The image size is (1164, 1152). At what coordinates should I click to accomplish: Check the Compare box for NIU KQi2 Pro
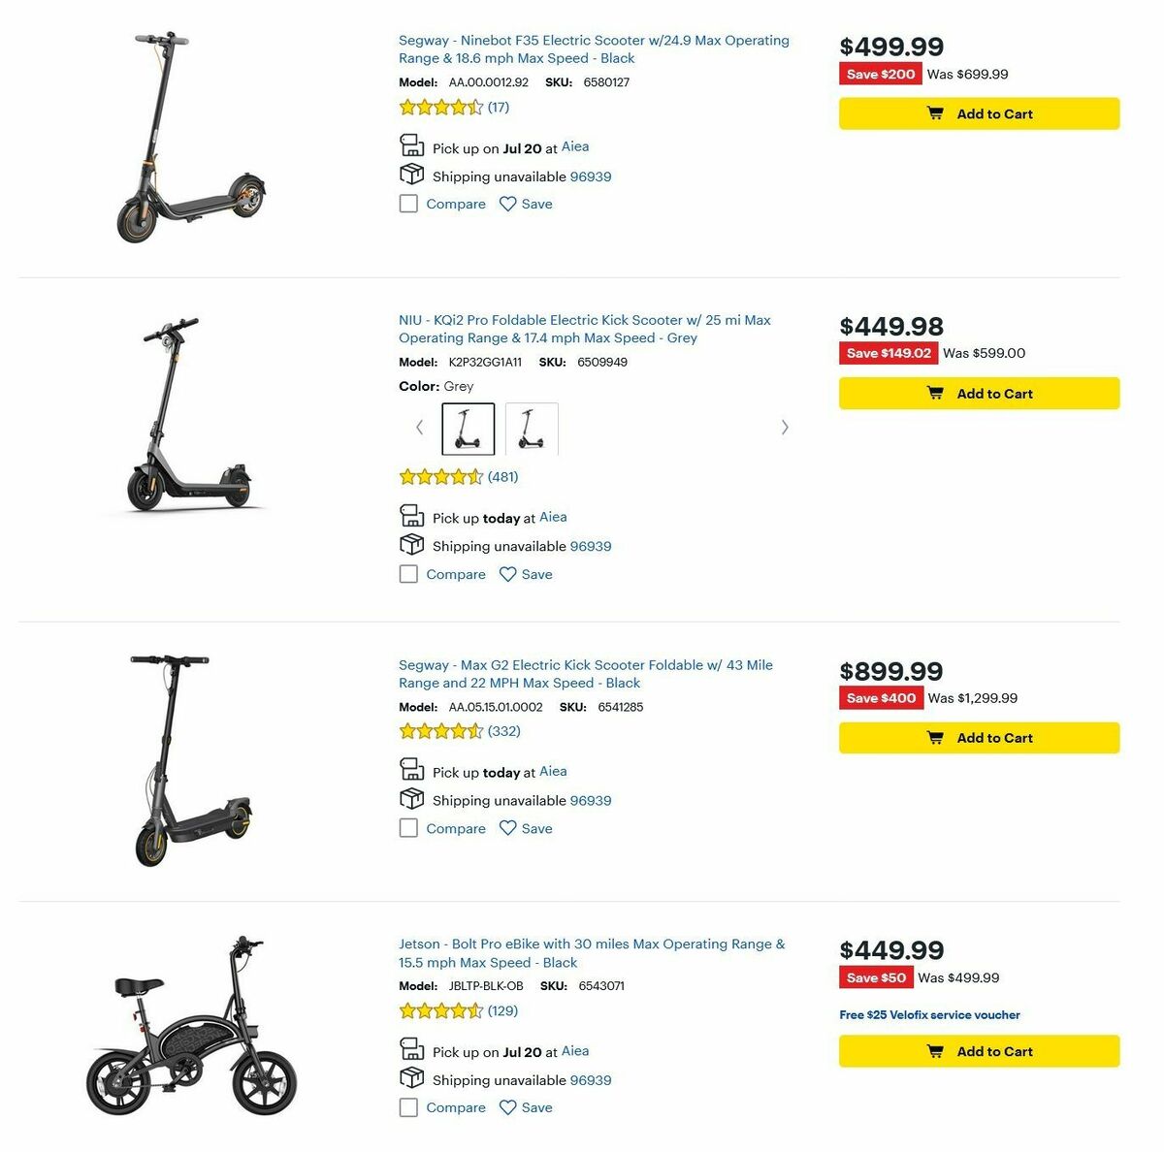tap(408, 574)
